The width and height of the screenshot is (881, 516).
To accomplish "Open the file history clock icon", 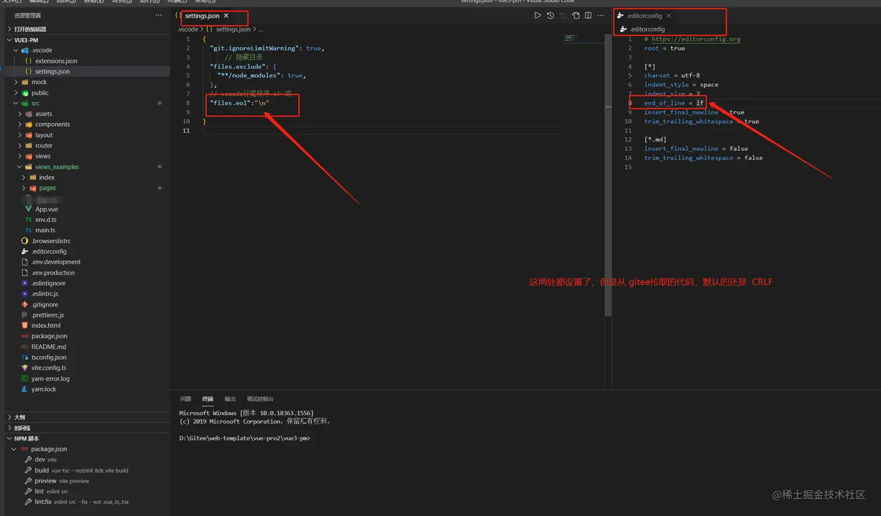I will coord(550,16).
